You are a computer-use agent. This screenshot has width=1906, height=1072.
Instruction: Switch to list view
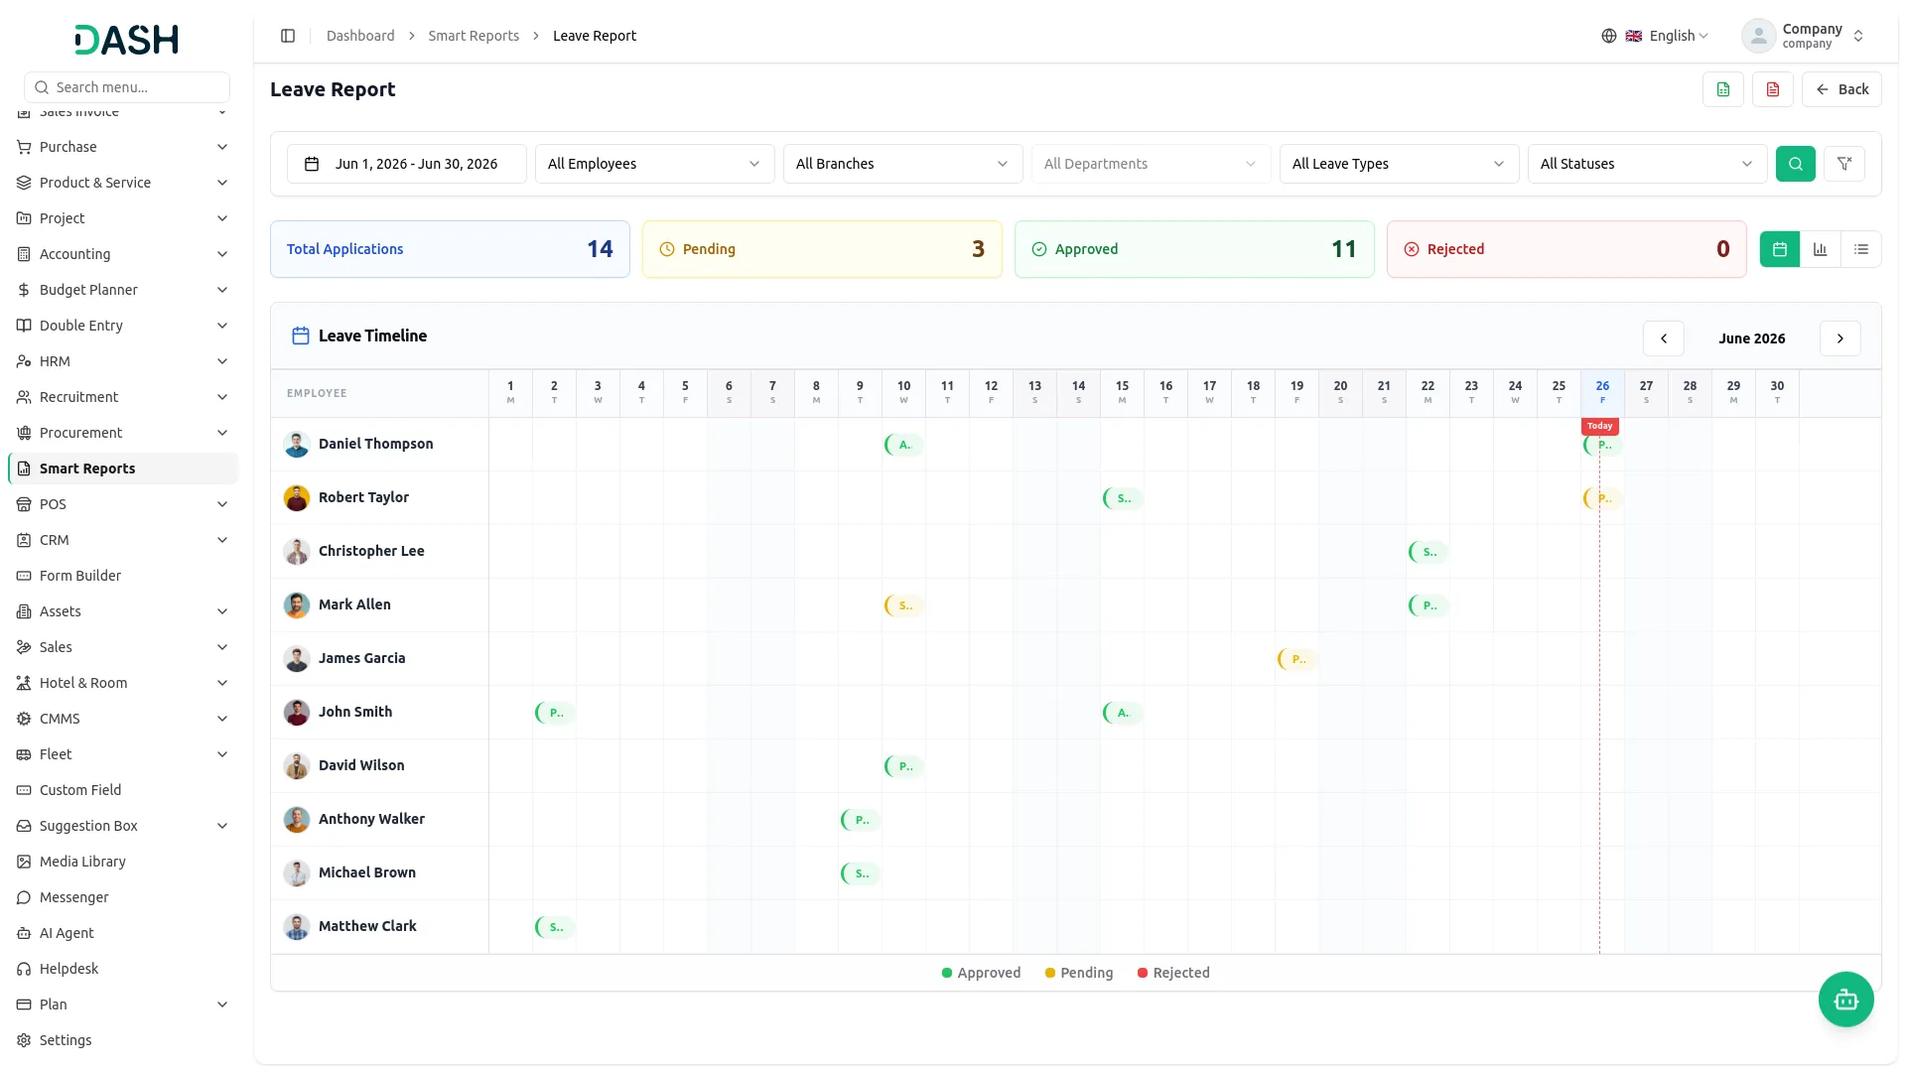(1861, 249)
